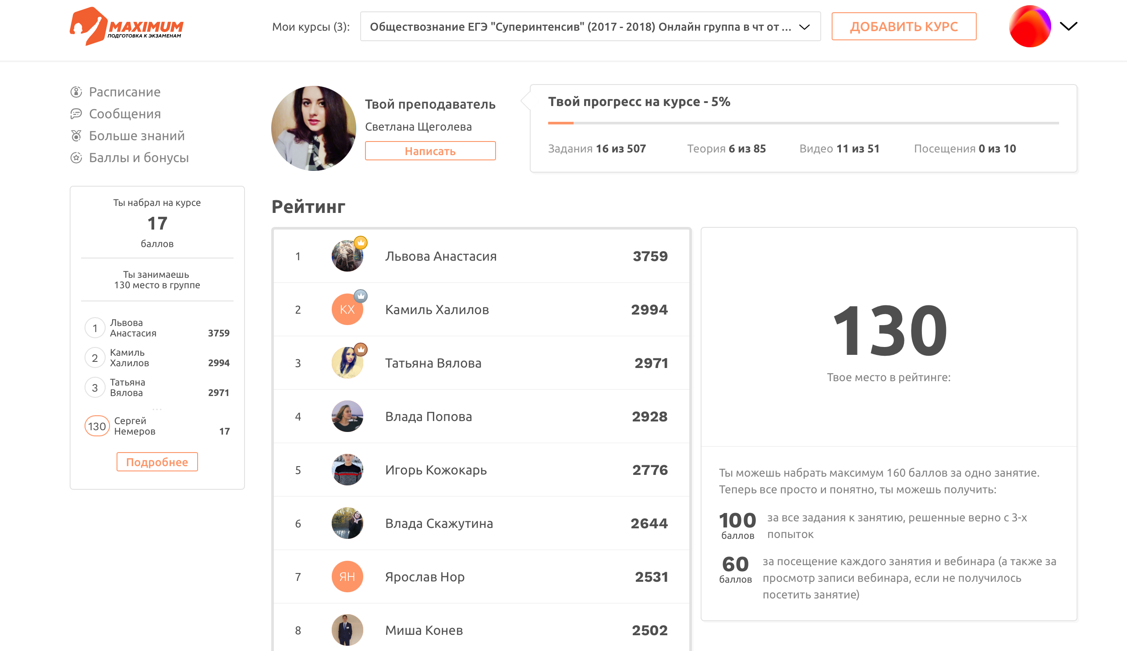
Task: Click the gold crown badge on first place avatar
Action: pos(361,243)
